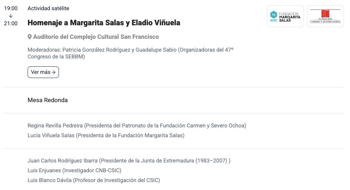Click the 21:00 end time
Image resolution: width=350 pixels, height=190 pixels.
pos(11,23)
